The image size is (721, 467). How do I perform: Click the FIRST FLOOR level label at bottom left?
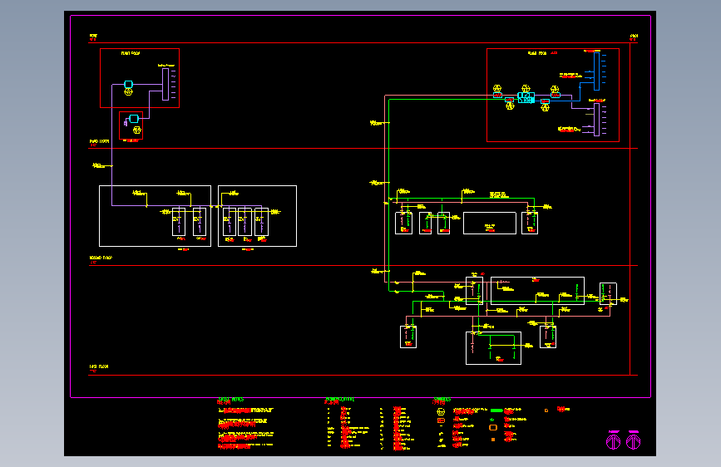pyautogui.click(x=99, y=366)
